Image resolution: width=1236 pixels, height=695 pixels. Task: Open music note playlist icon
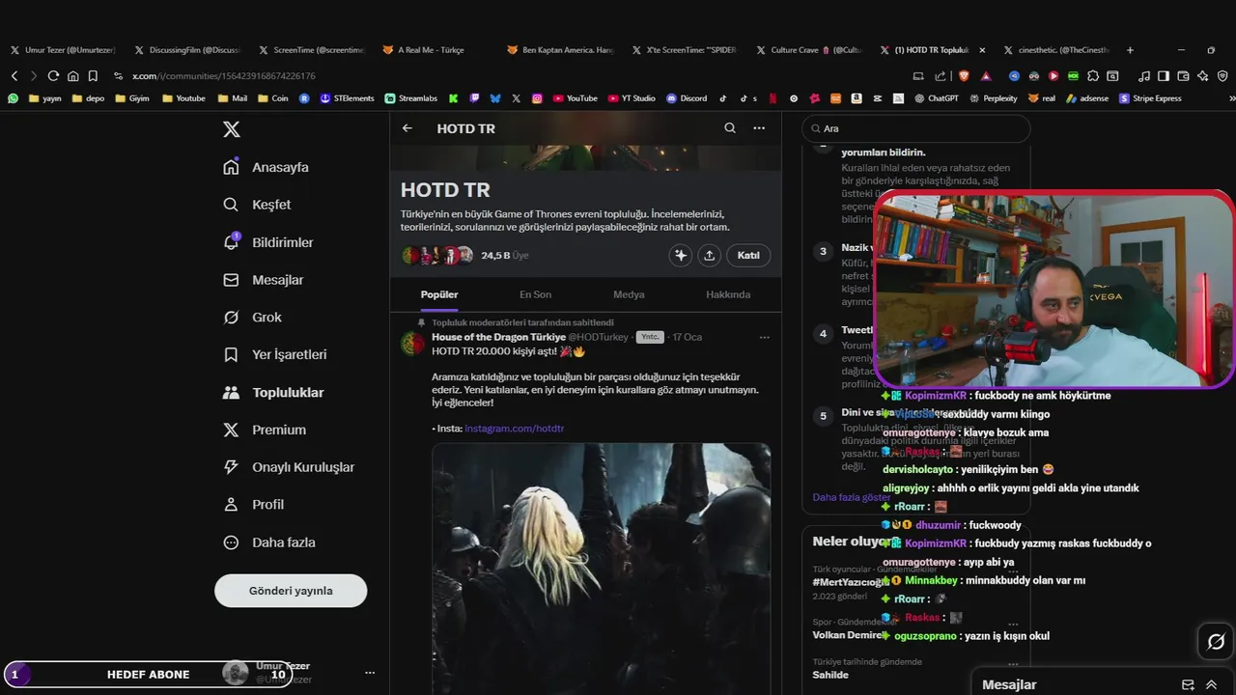coord(1144,75)
